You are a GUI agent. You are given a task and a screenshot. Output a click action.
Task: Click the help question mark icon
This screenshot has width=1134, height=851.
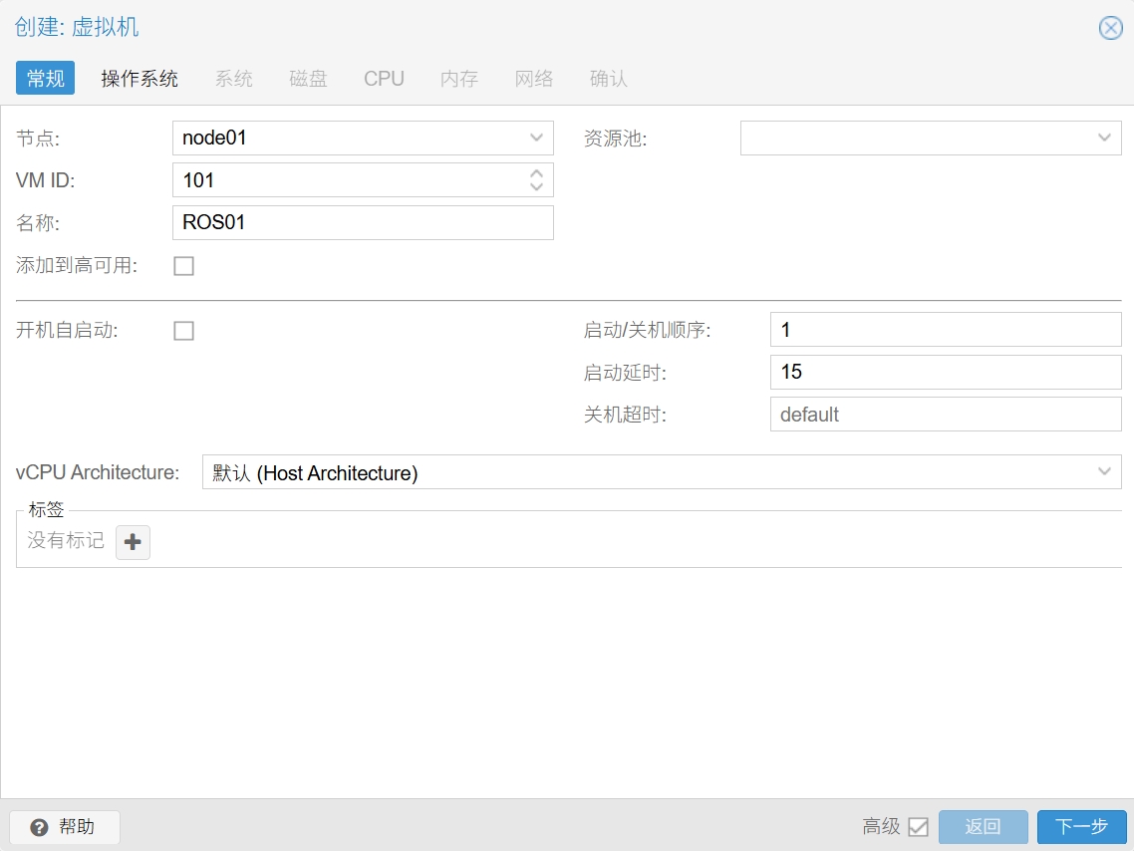tap(39, 827)
